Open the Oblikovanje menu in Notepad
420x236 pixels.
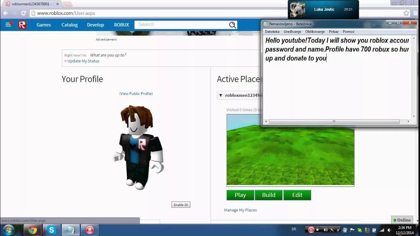(x=315, y=32)
